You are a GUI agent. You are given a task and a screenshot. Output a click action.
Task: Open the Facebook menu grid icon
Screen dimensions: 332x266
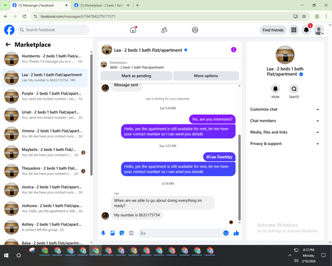(x=293, y=30)
